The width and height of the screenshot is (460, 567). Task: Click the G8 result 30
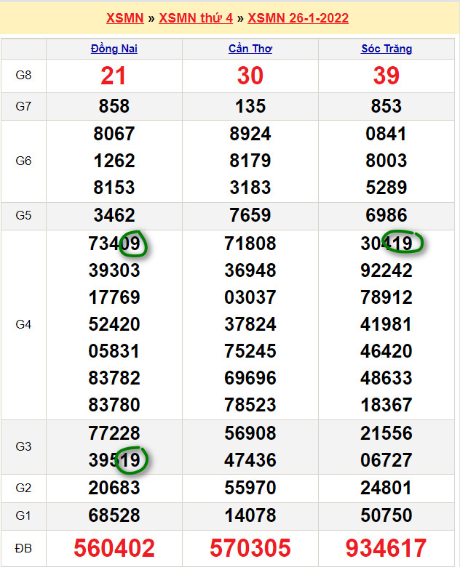click(x=250, y=76)
